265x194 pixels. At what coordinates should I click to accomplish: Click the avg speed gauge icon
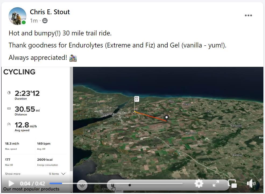(9, 124)
